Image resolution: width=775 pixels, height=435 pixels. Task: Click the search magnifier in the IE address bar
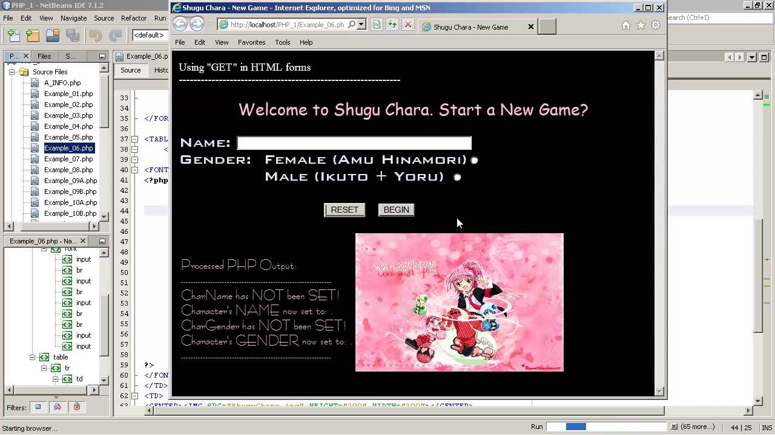tap(351, 25)
